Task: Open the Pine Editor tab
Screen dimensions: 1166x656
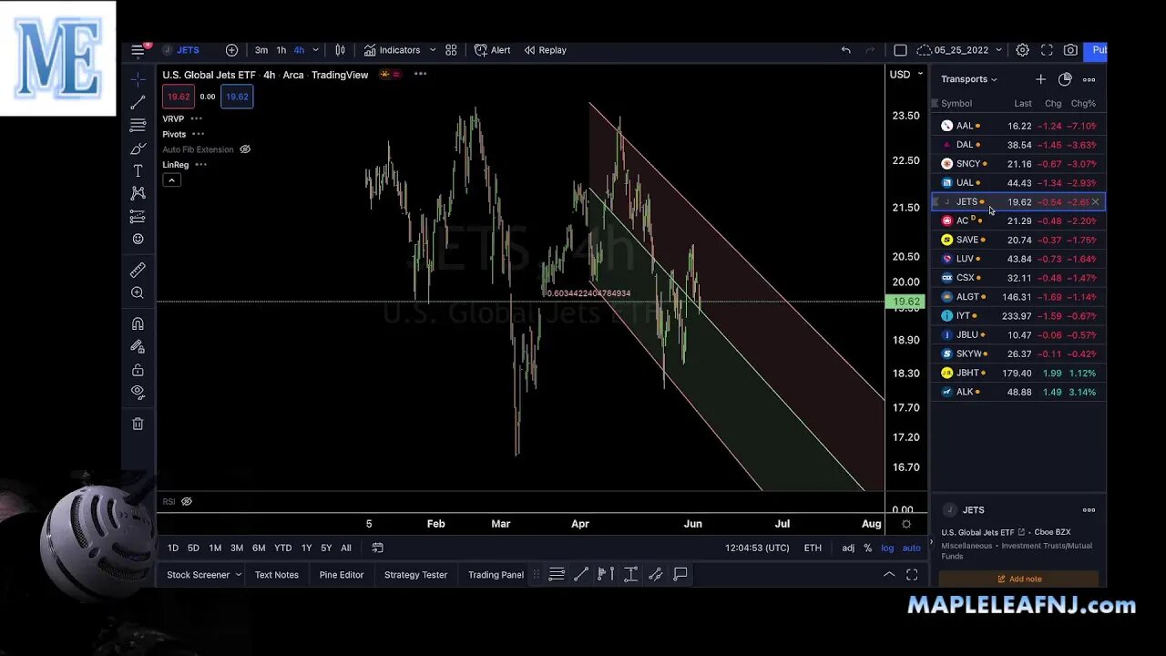Action: (342, 575)
